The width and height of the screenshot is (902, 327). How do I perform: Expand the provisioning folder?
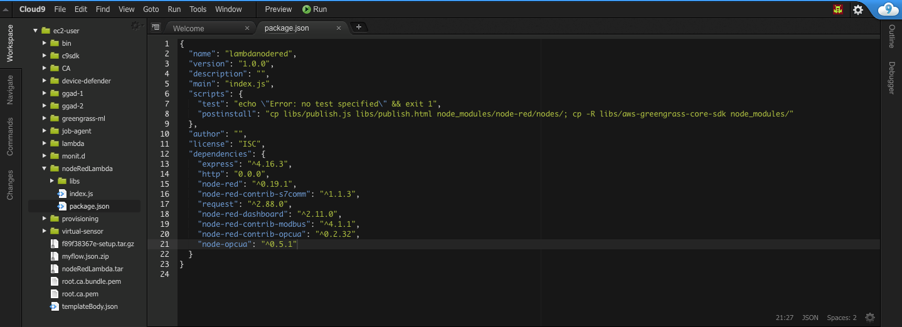[45, 219]
